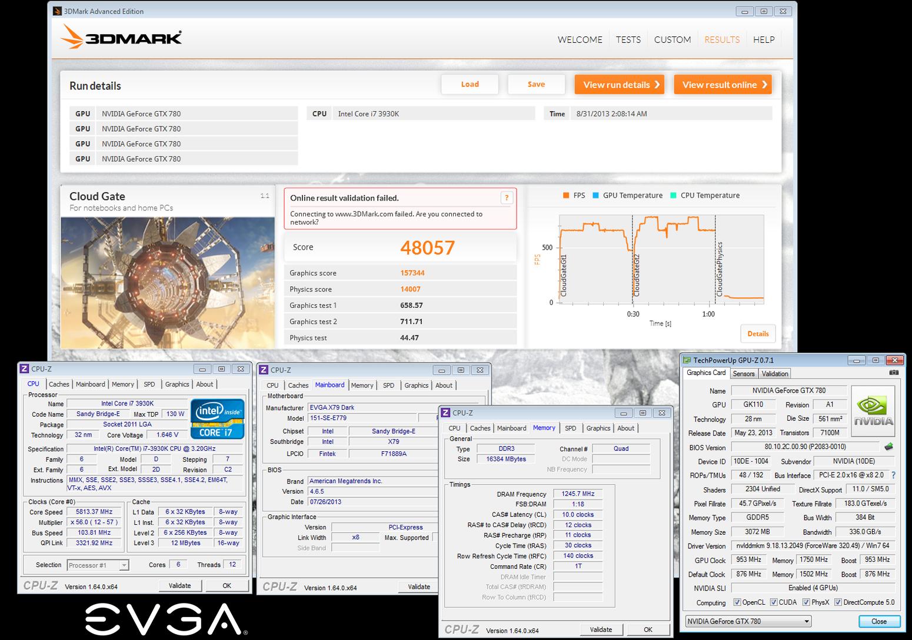Open the WELCOME tab in 3DMark
Screen dimensions: 912x640
tap(580, 39)
